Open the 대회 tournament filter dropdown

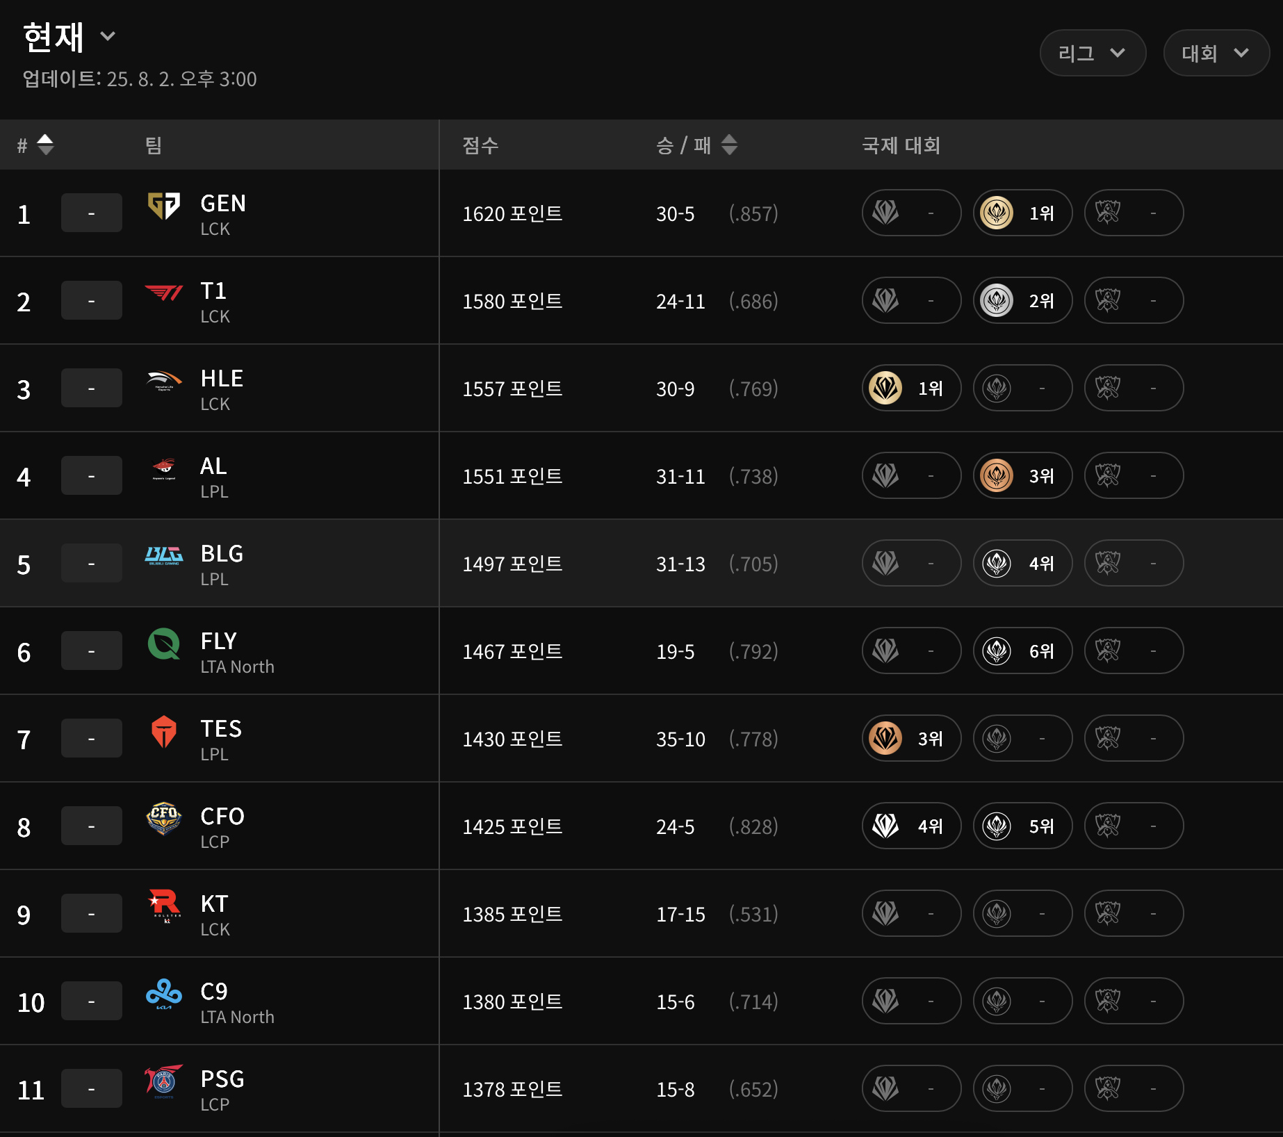(x=1216, y=53)
